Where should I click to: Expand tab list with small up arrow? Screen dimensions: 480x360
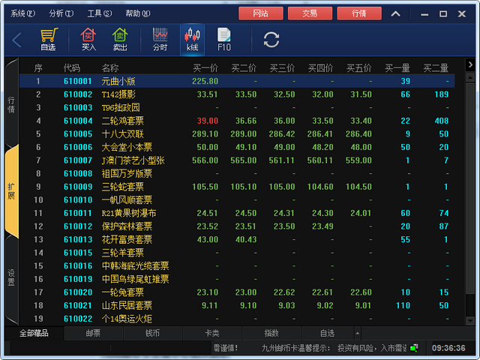[x=357, y=333]
